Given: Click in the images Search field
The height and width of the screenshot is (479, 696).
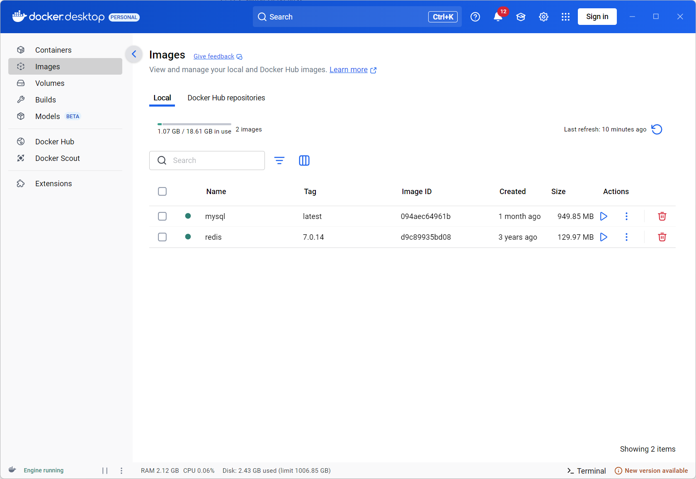Looking at the screenshot, I should pyautogui.click(x=207, y=160).
